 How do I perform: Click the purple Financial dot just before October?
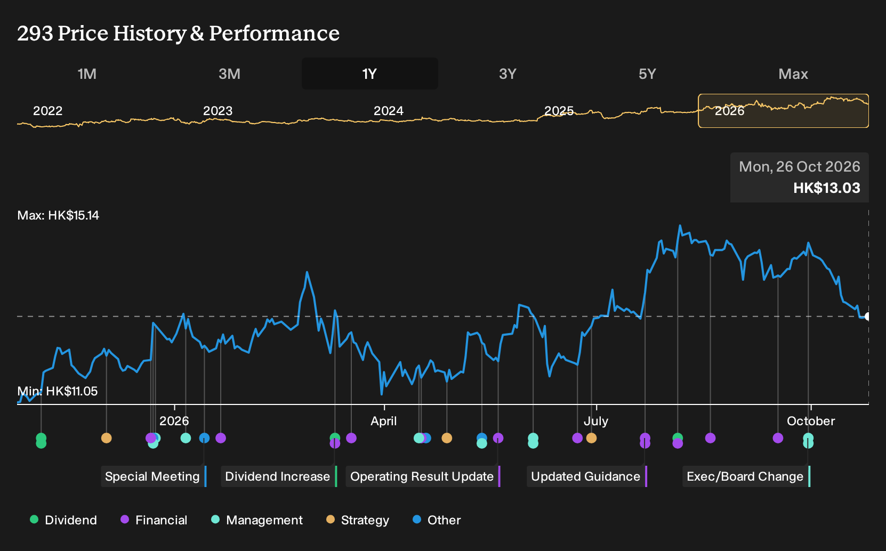coord(778,438)
